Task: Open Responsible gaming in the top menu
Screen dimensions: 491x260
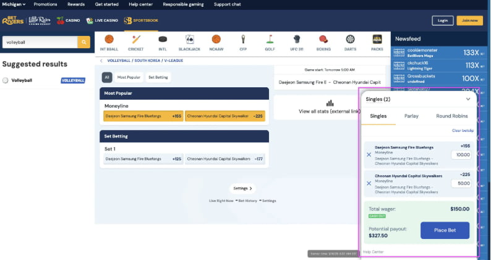Action: 183,4
